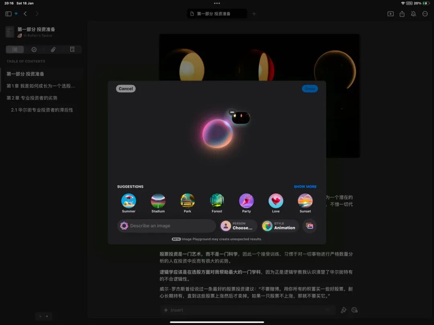Image resolution: width=434 pixels, height=325 pixels.
Task: Add the Love suggestion
Action: pyautogui.click(x=276, y=203)
